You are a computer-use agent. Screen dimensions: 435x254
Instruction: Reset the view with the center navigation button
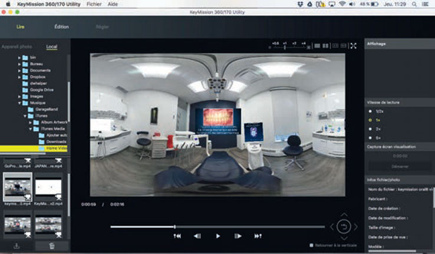pos(344,226)
